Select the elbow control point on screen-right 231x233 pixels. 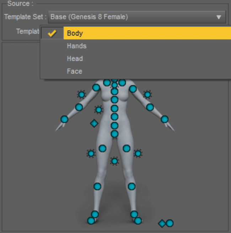pos(150,107)
